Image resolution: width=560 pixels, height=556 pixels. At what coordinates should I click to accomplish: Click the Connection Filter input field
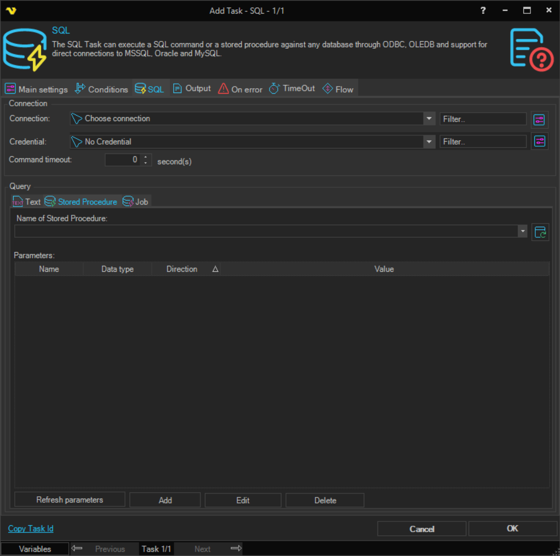click(482, 119)
